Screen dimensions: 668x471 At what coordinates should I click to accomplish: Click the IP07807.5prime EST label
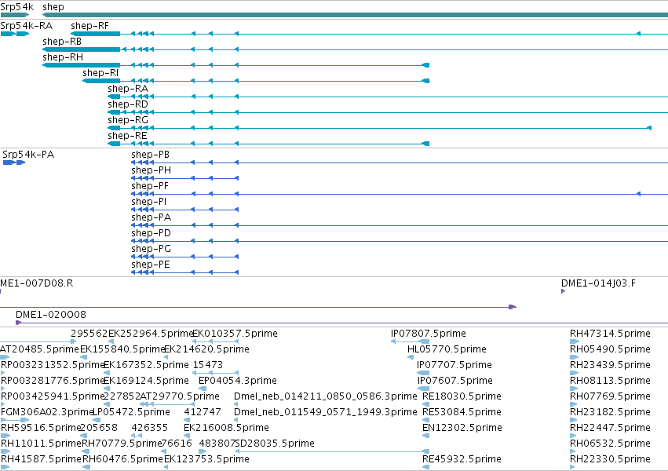429,334
